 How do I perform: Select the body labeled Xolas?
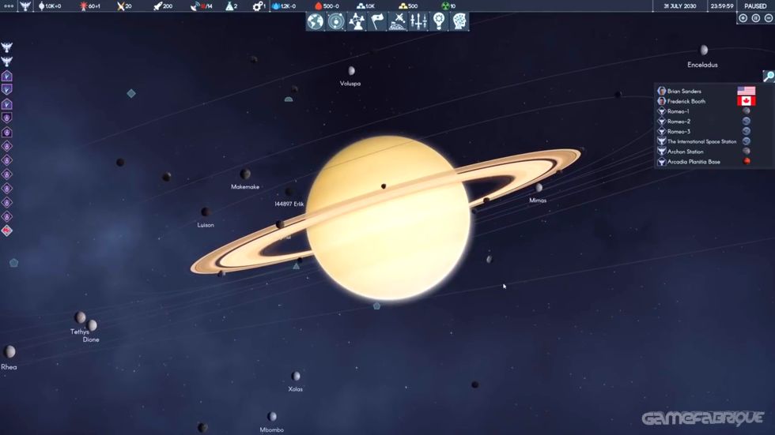click(x=296, y=377)
